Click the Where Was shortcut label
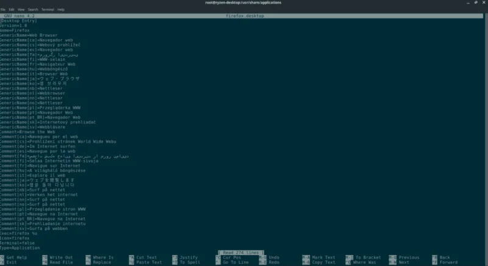The image size is (488, 266). (x=365, y=262)
